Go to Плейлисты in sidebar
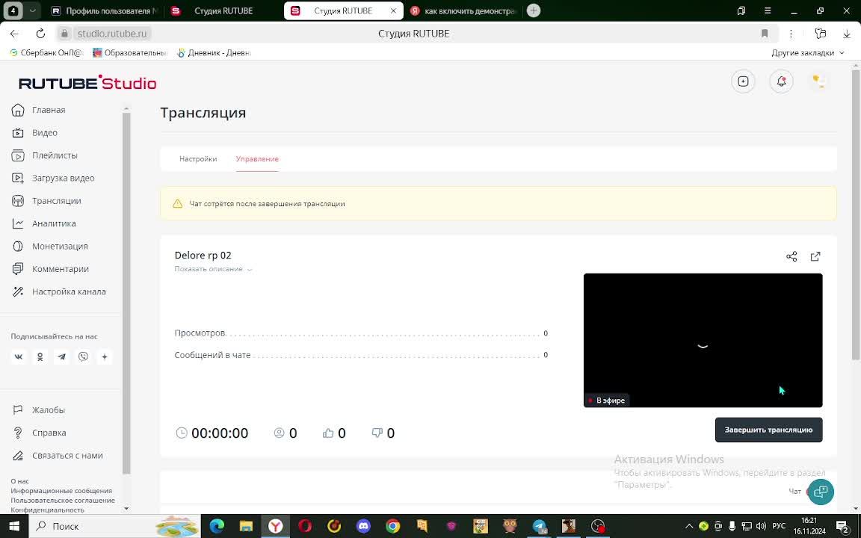The width and height of the screenshot is (861, 538). pyautogui.click(x=45, y=155)
